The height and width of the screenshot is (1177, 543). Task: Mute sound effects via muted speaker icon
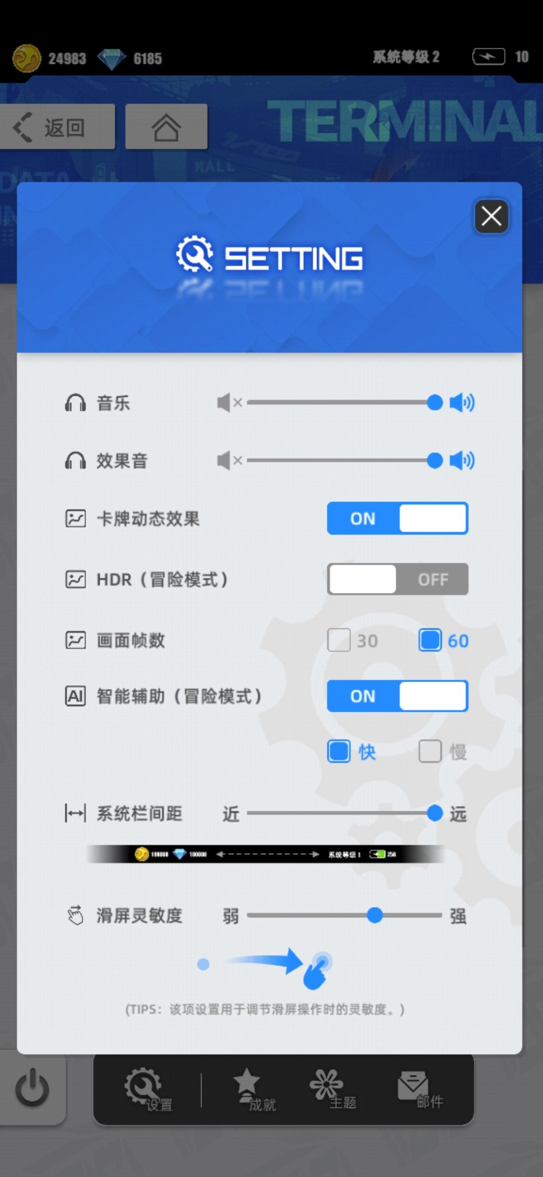(230, 460)
